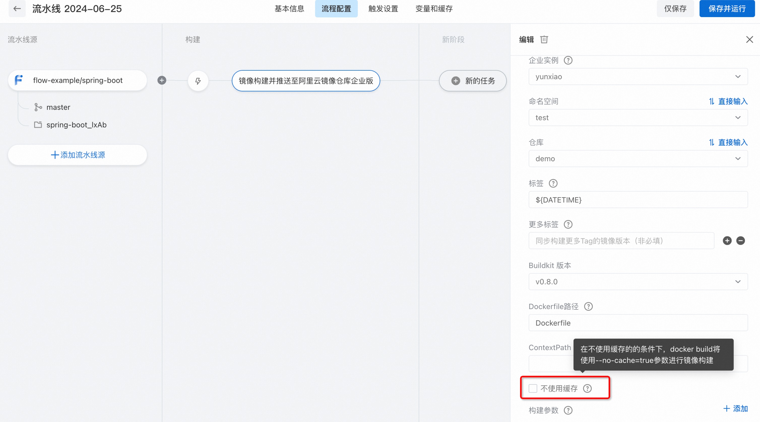Viewport: 760px width, 422px height.
Task: Click 直接输入 link for 仓库
Action: [x=728, y=142]
